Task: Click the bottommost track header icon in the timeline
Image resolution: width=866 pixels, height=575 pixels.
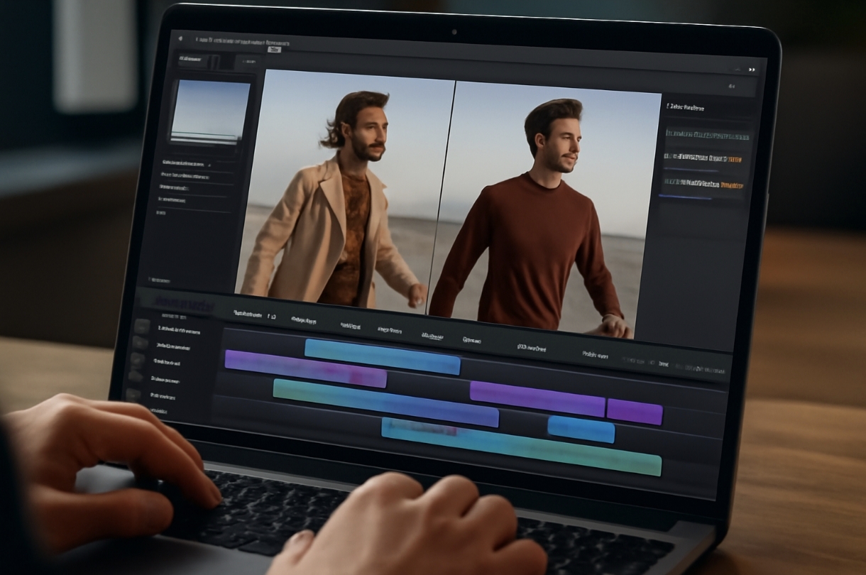Action: click(133, 395)
